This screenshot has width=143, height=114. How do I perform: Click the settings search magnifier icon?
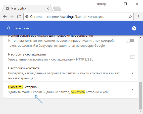click(x=9, y=28)
